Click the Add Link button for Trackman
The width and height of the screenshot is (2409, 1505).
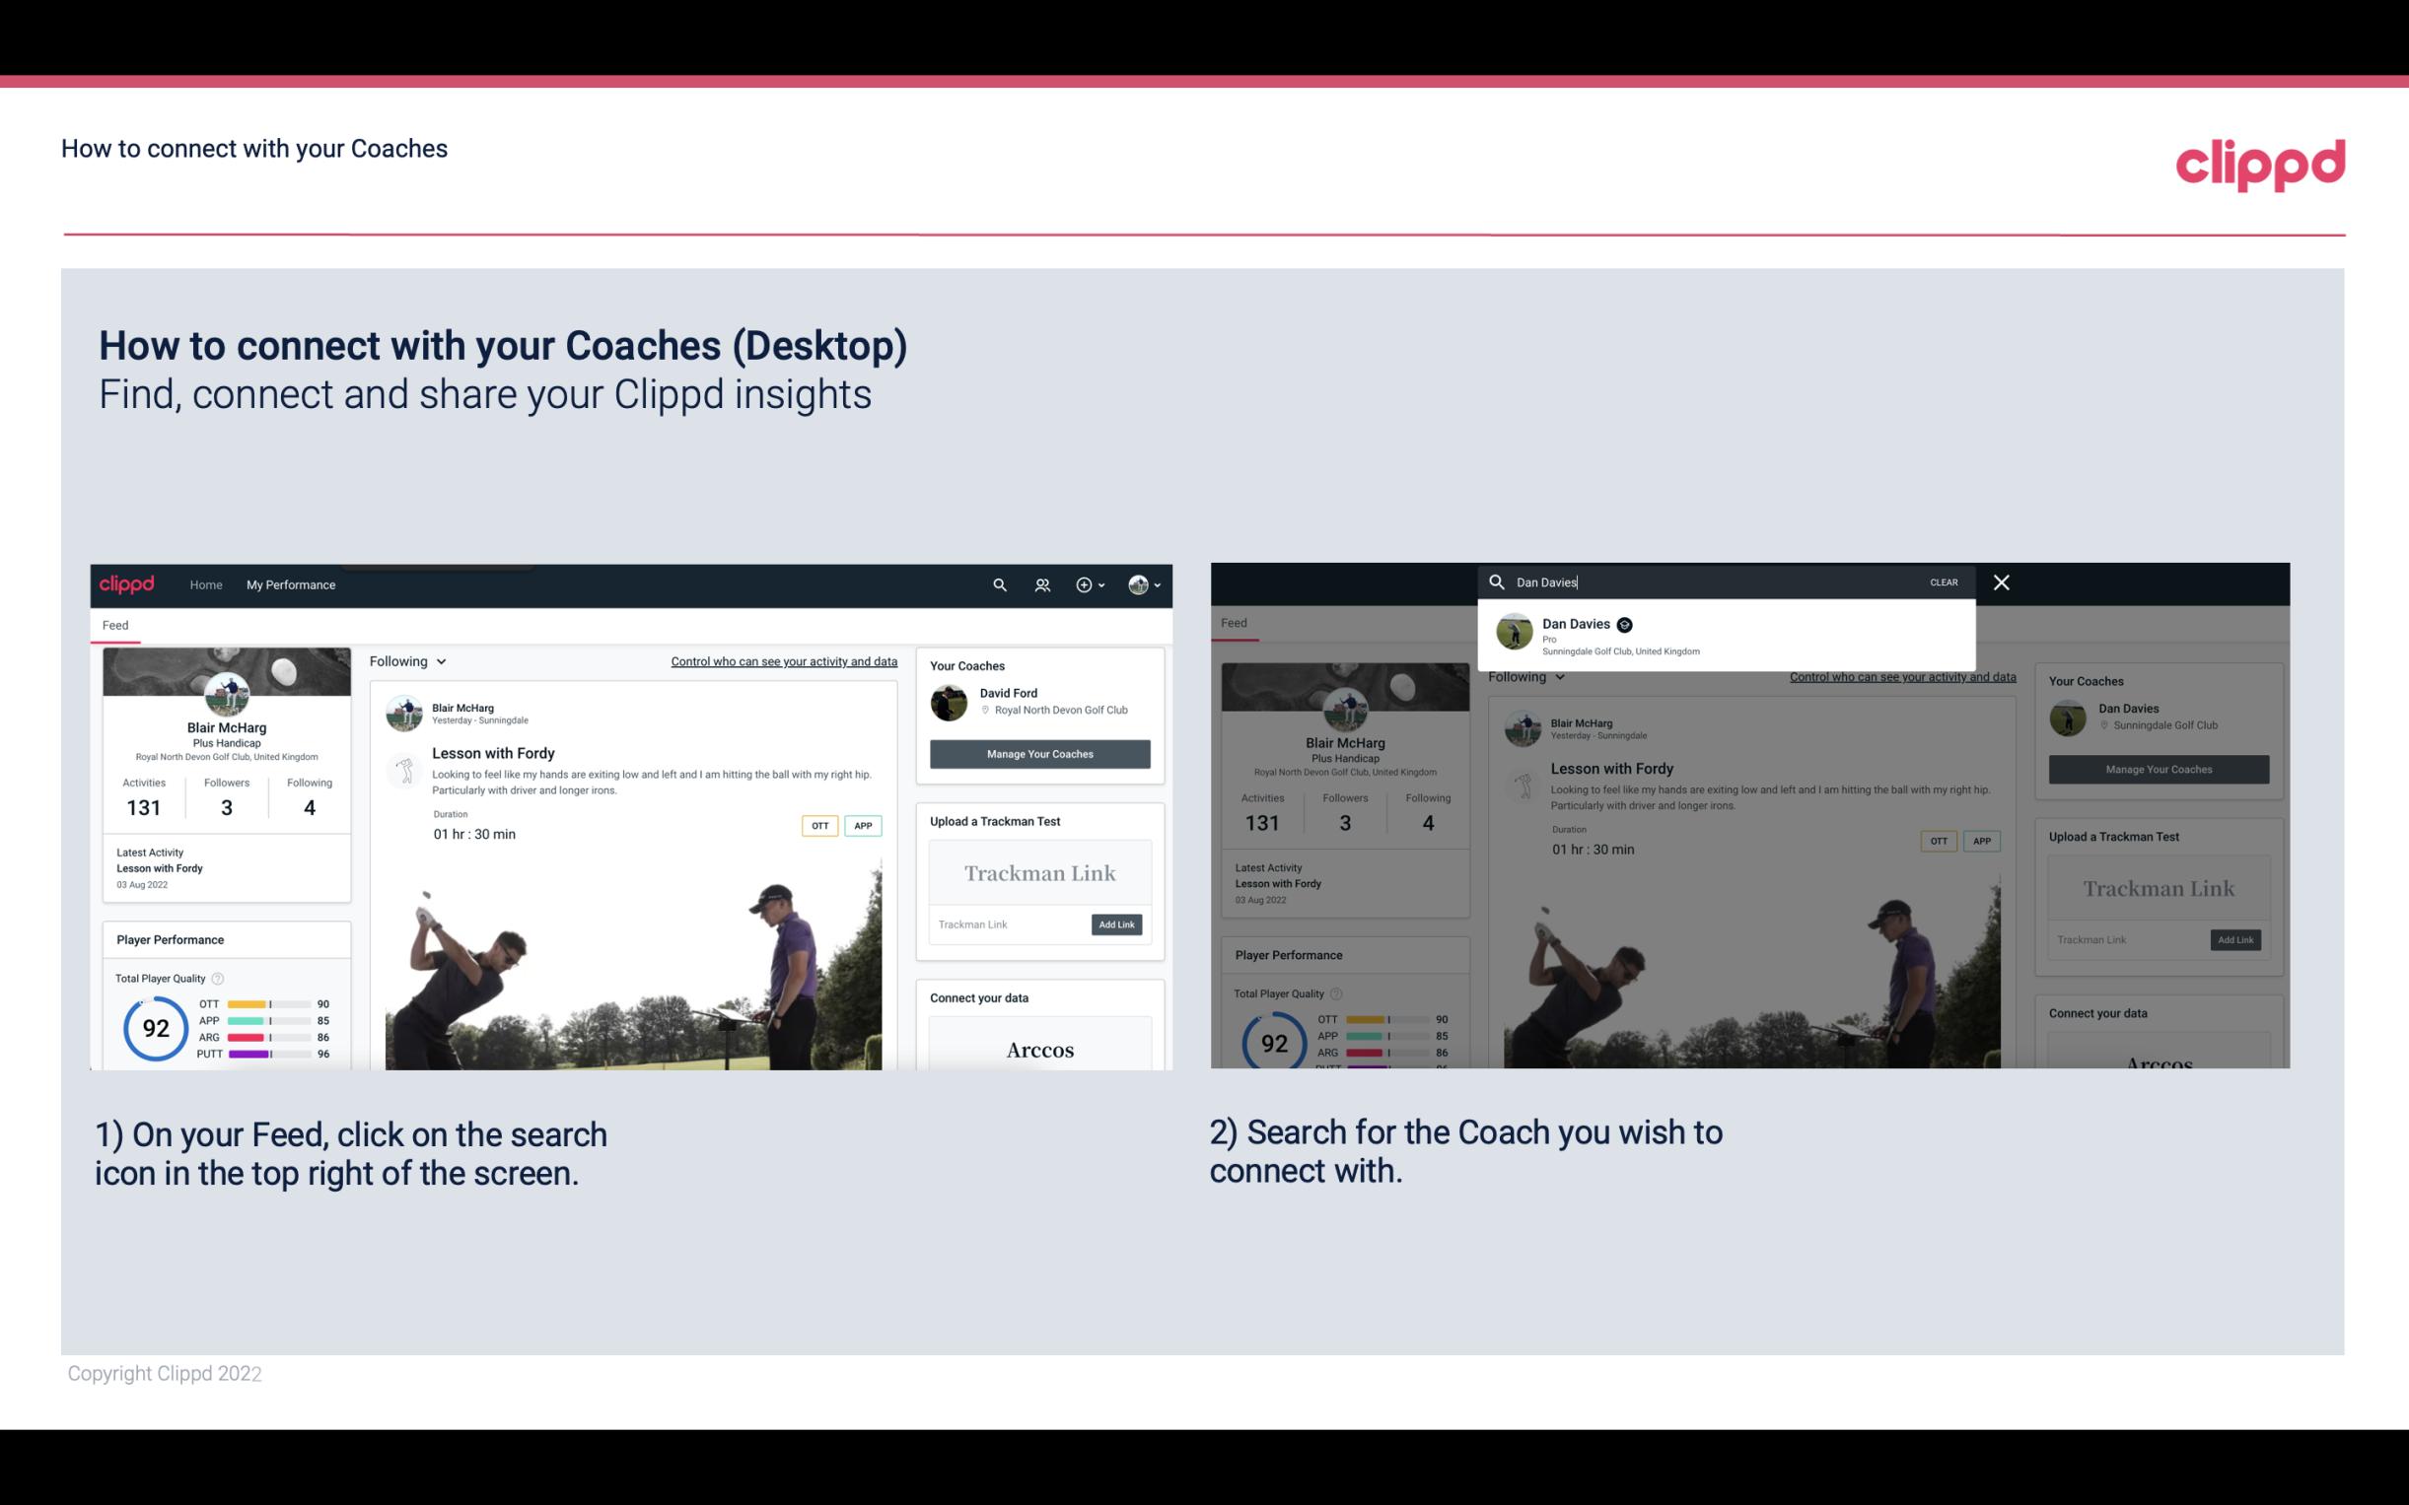(x=1117, y=924)
